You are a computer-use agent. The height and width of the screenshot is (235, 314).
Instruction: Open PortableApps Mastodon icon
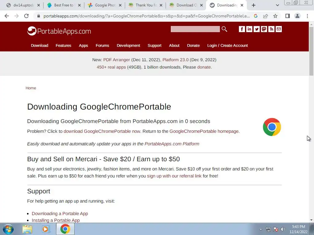264,29
